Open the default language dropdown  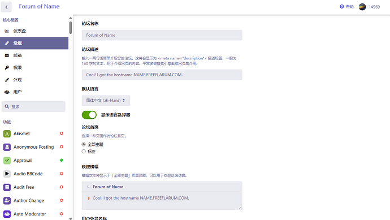(106, 101)
